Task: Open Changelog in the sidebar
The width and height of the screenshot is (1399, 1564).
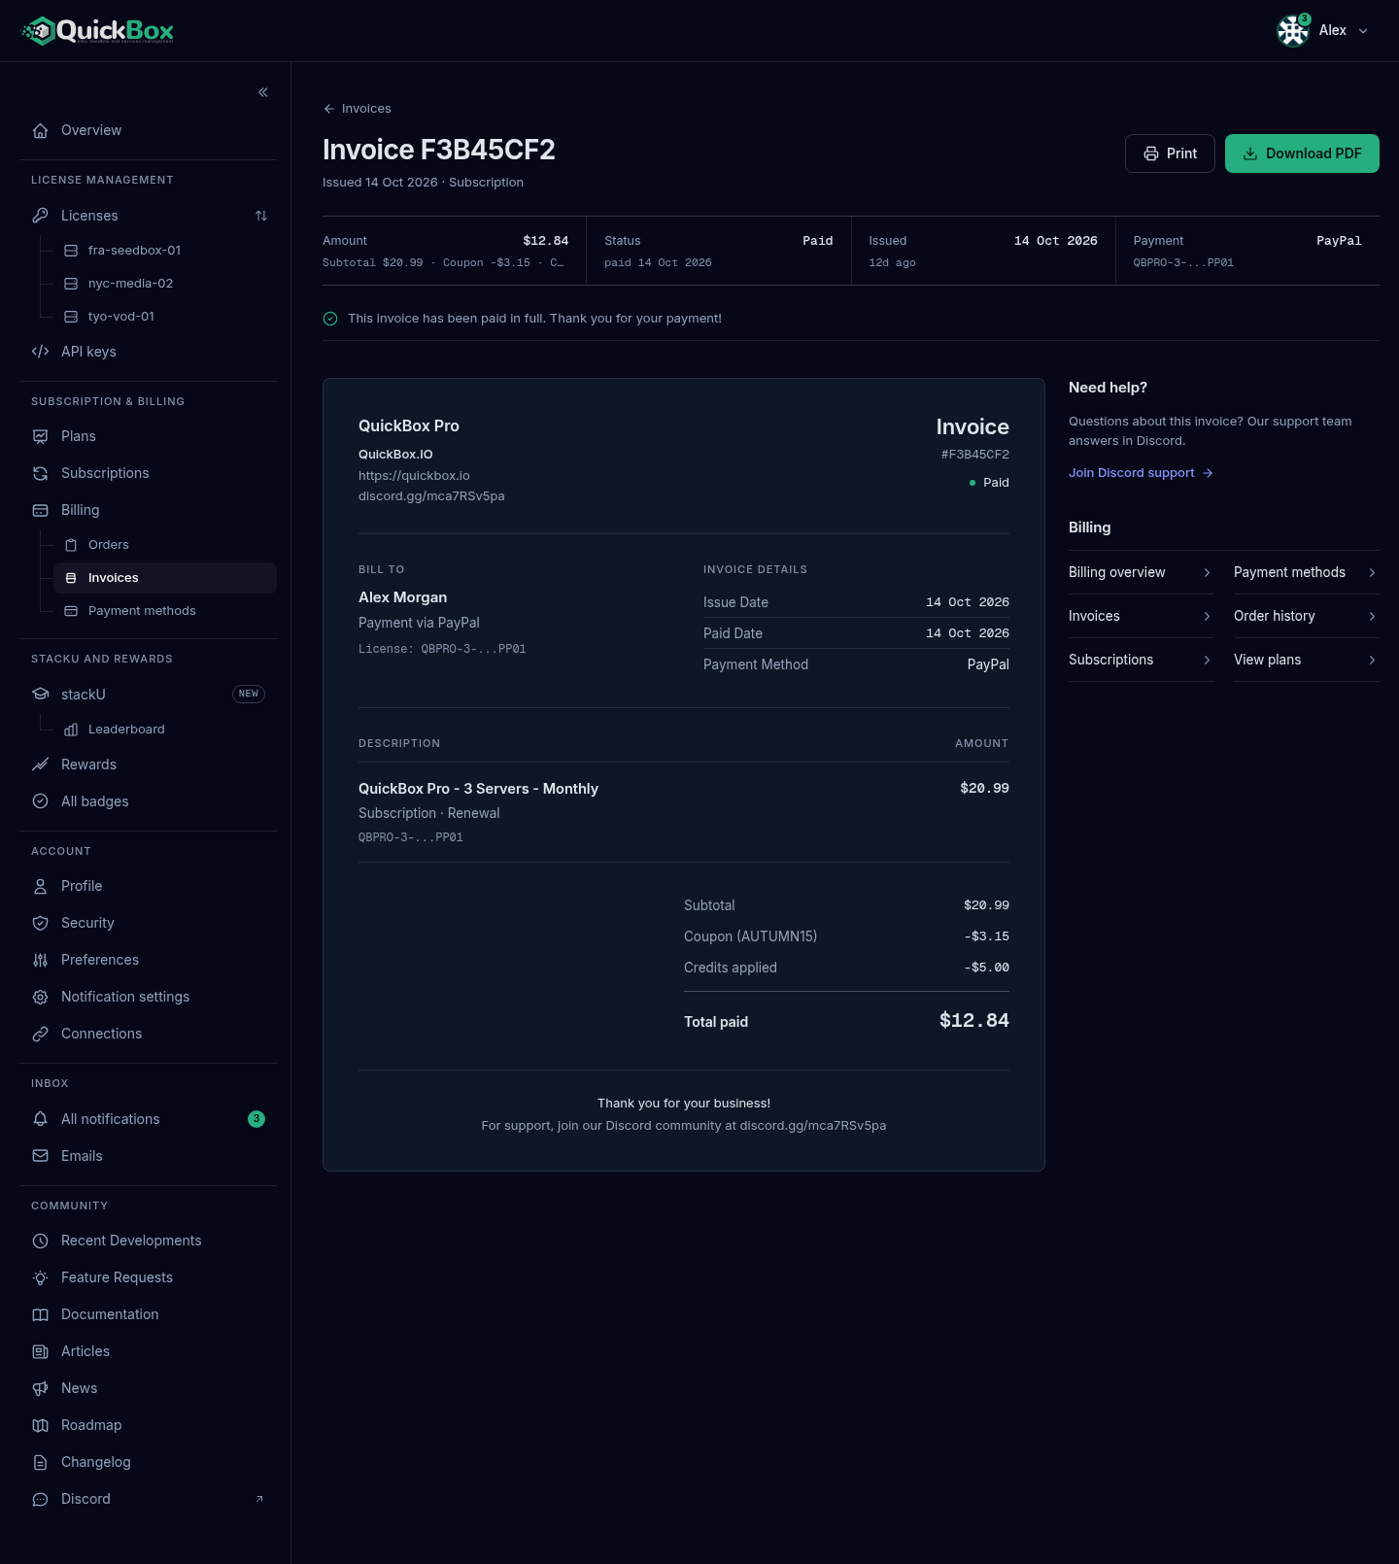Action: (x=148, y=1462)
